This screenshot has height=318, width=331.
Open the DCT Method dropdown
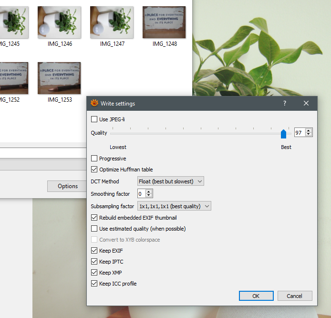(x=171, y=181)
